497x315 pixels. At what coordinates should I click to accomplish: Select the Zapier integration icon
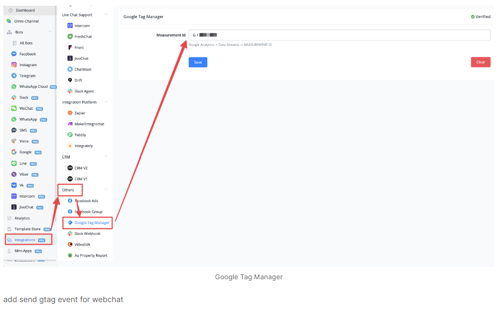point(70,113)
